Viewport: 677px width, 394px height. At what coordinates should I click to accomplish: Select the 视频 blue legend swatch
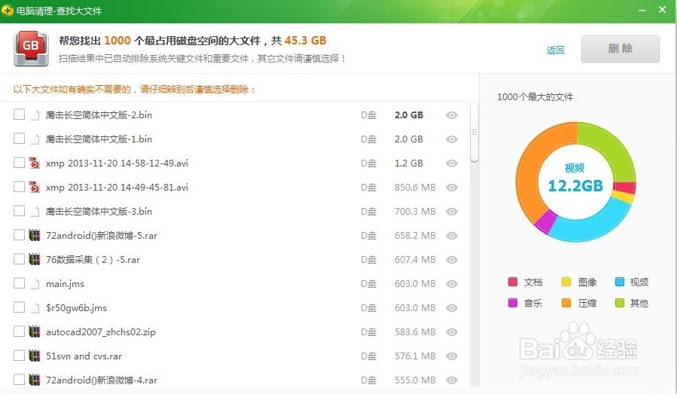click(x=620, y=282)
